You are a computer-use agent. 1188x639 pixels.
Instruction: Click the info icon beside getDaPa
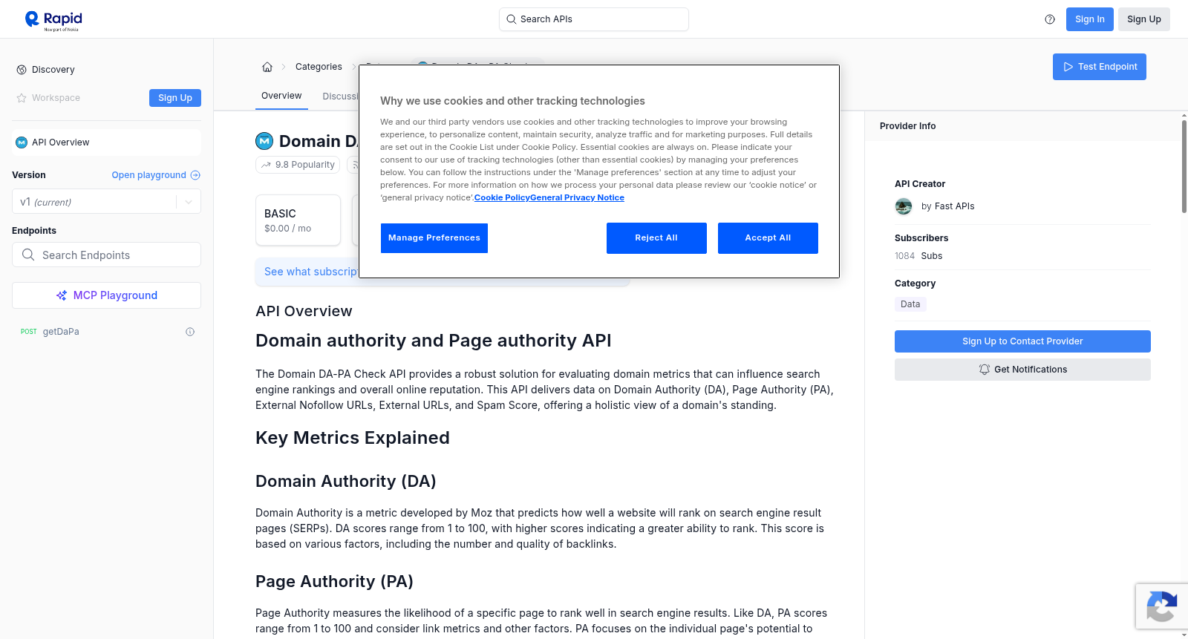coord(190,332)
